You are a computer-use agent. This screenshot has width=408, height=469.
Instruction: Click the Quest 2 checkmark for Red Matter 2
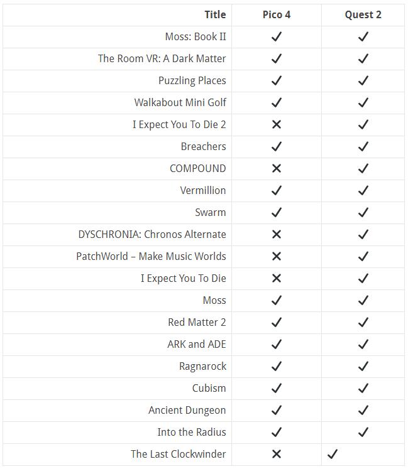(x=363, y=323)
